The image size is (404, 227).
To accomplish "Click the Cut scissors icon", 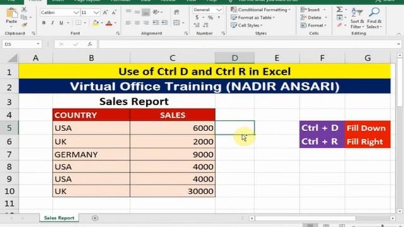I will (x=24, y=9).
